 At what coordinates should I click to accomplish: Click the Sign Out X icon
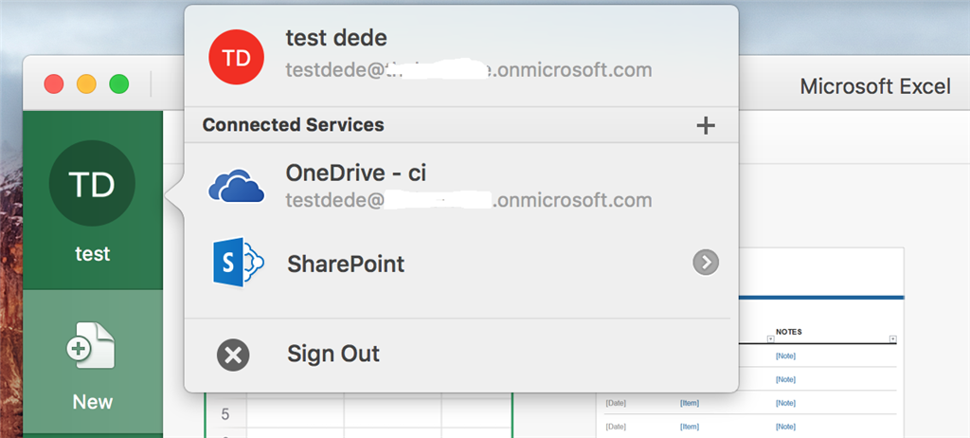pyautogui.click(x=233, y=355)
